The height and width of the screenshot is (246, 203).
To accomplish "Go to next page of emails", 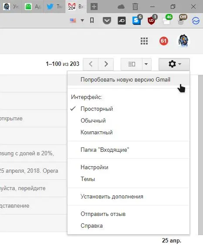I will tap(106, 64).
